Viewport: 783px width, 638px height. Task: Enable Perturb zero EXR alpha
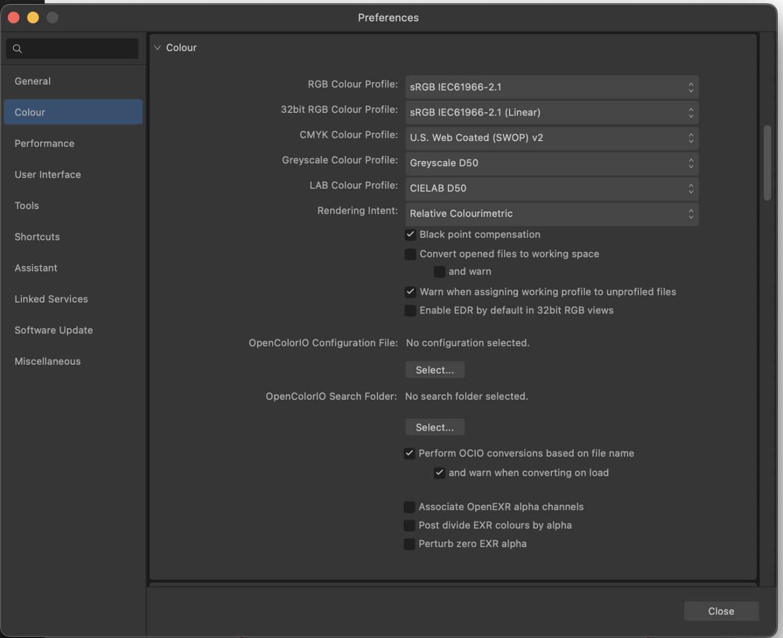pyautogui.click(x=410, y=544)
